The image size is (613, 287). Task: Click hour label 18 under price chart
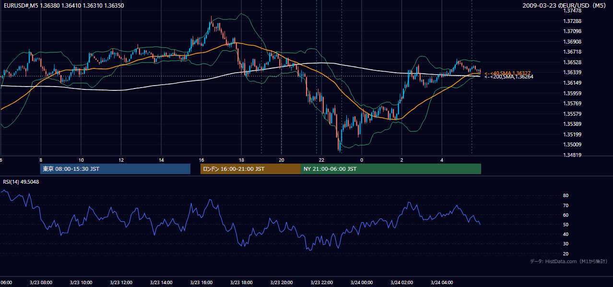pyautogui.click(x=241, y=160)
